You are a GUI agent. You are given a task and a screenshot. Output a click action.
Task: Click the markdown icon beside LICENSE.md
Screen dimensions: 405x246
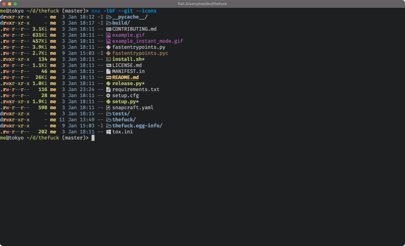click(109, 65)
